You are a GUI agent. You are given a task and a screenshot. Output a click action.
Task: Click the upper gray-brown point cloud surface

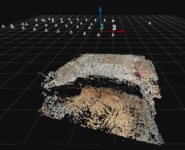pyautogui.click(x=111, y=63)
